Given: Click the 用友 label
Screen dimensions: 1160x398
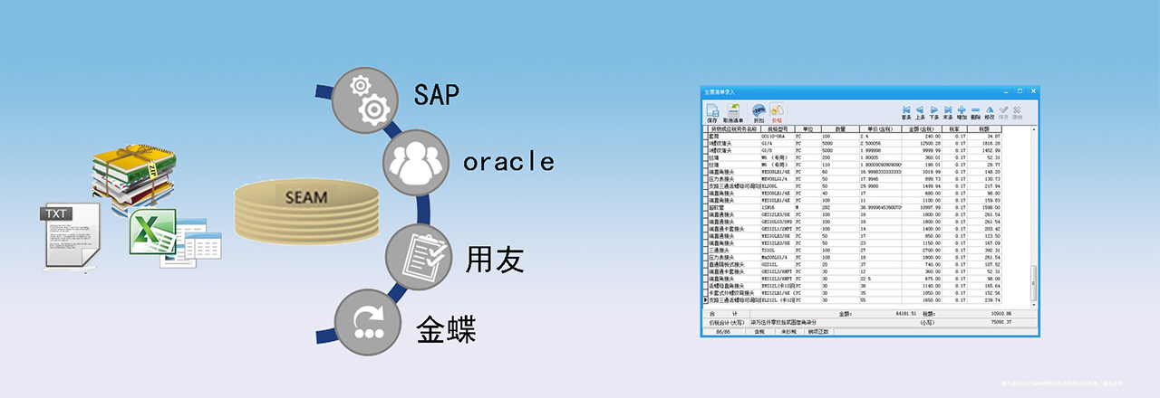Looking at the screenshot, I should [x=495, y=260].
